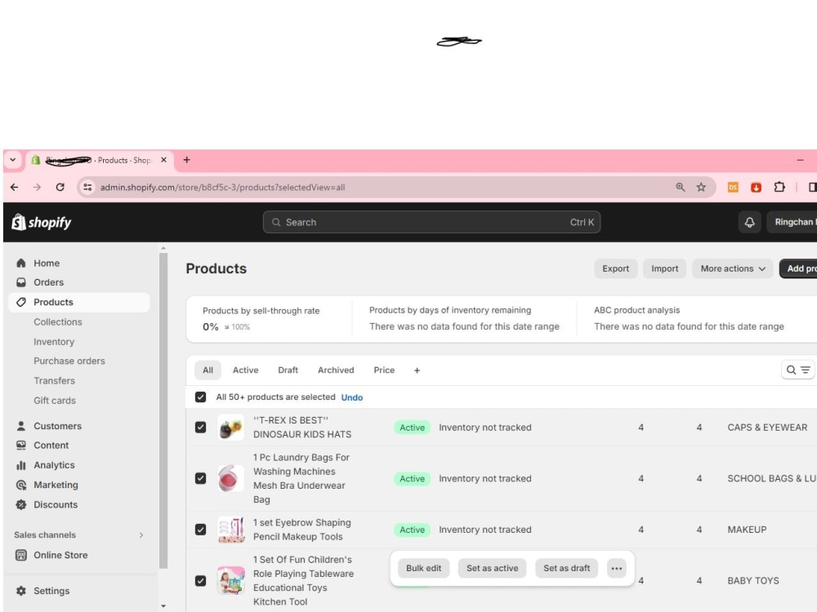Open the notifications bell
This screenshot has width=817, height=612.
pos(749,222)
